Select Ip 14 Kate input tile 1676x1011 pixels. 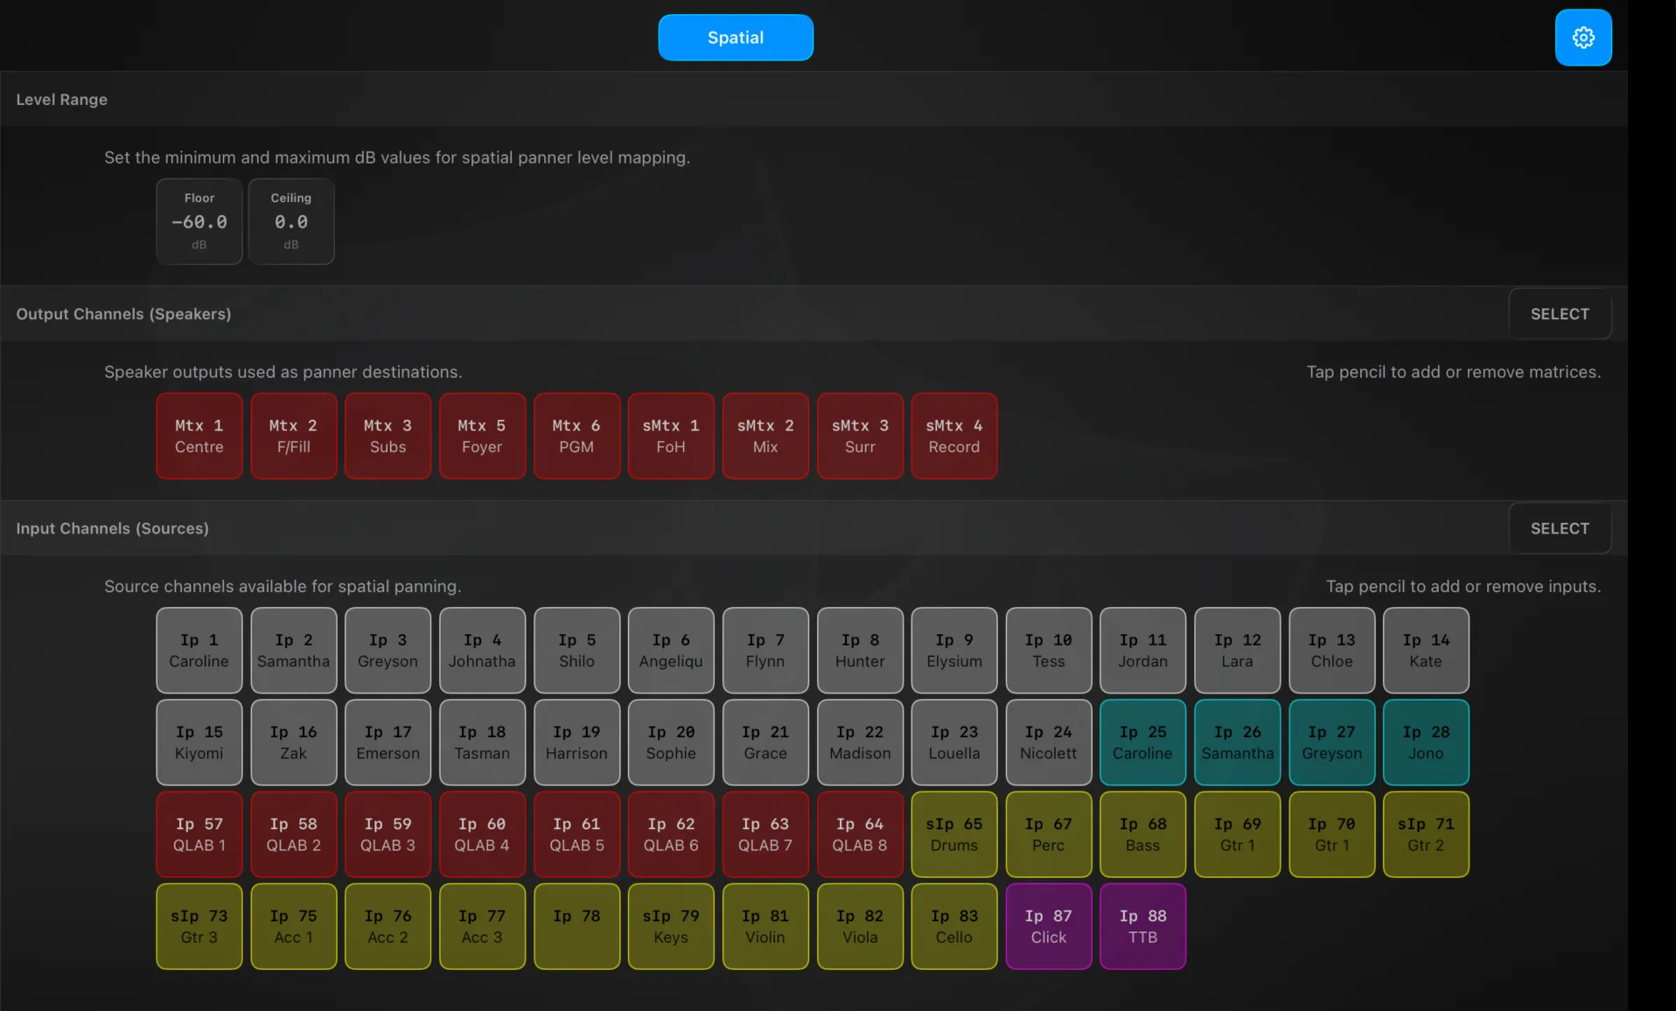[1427, 651]
